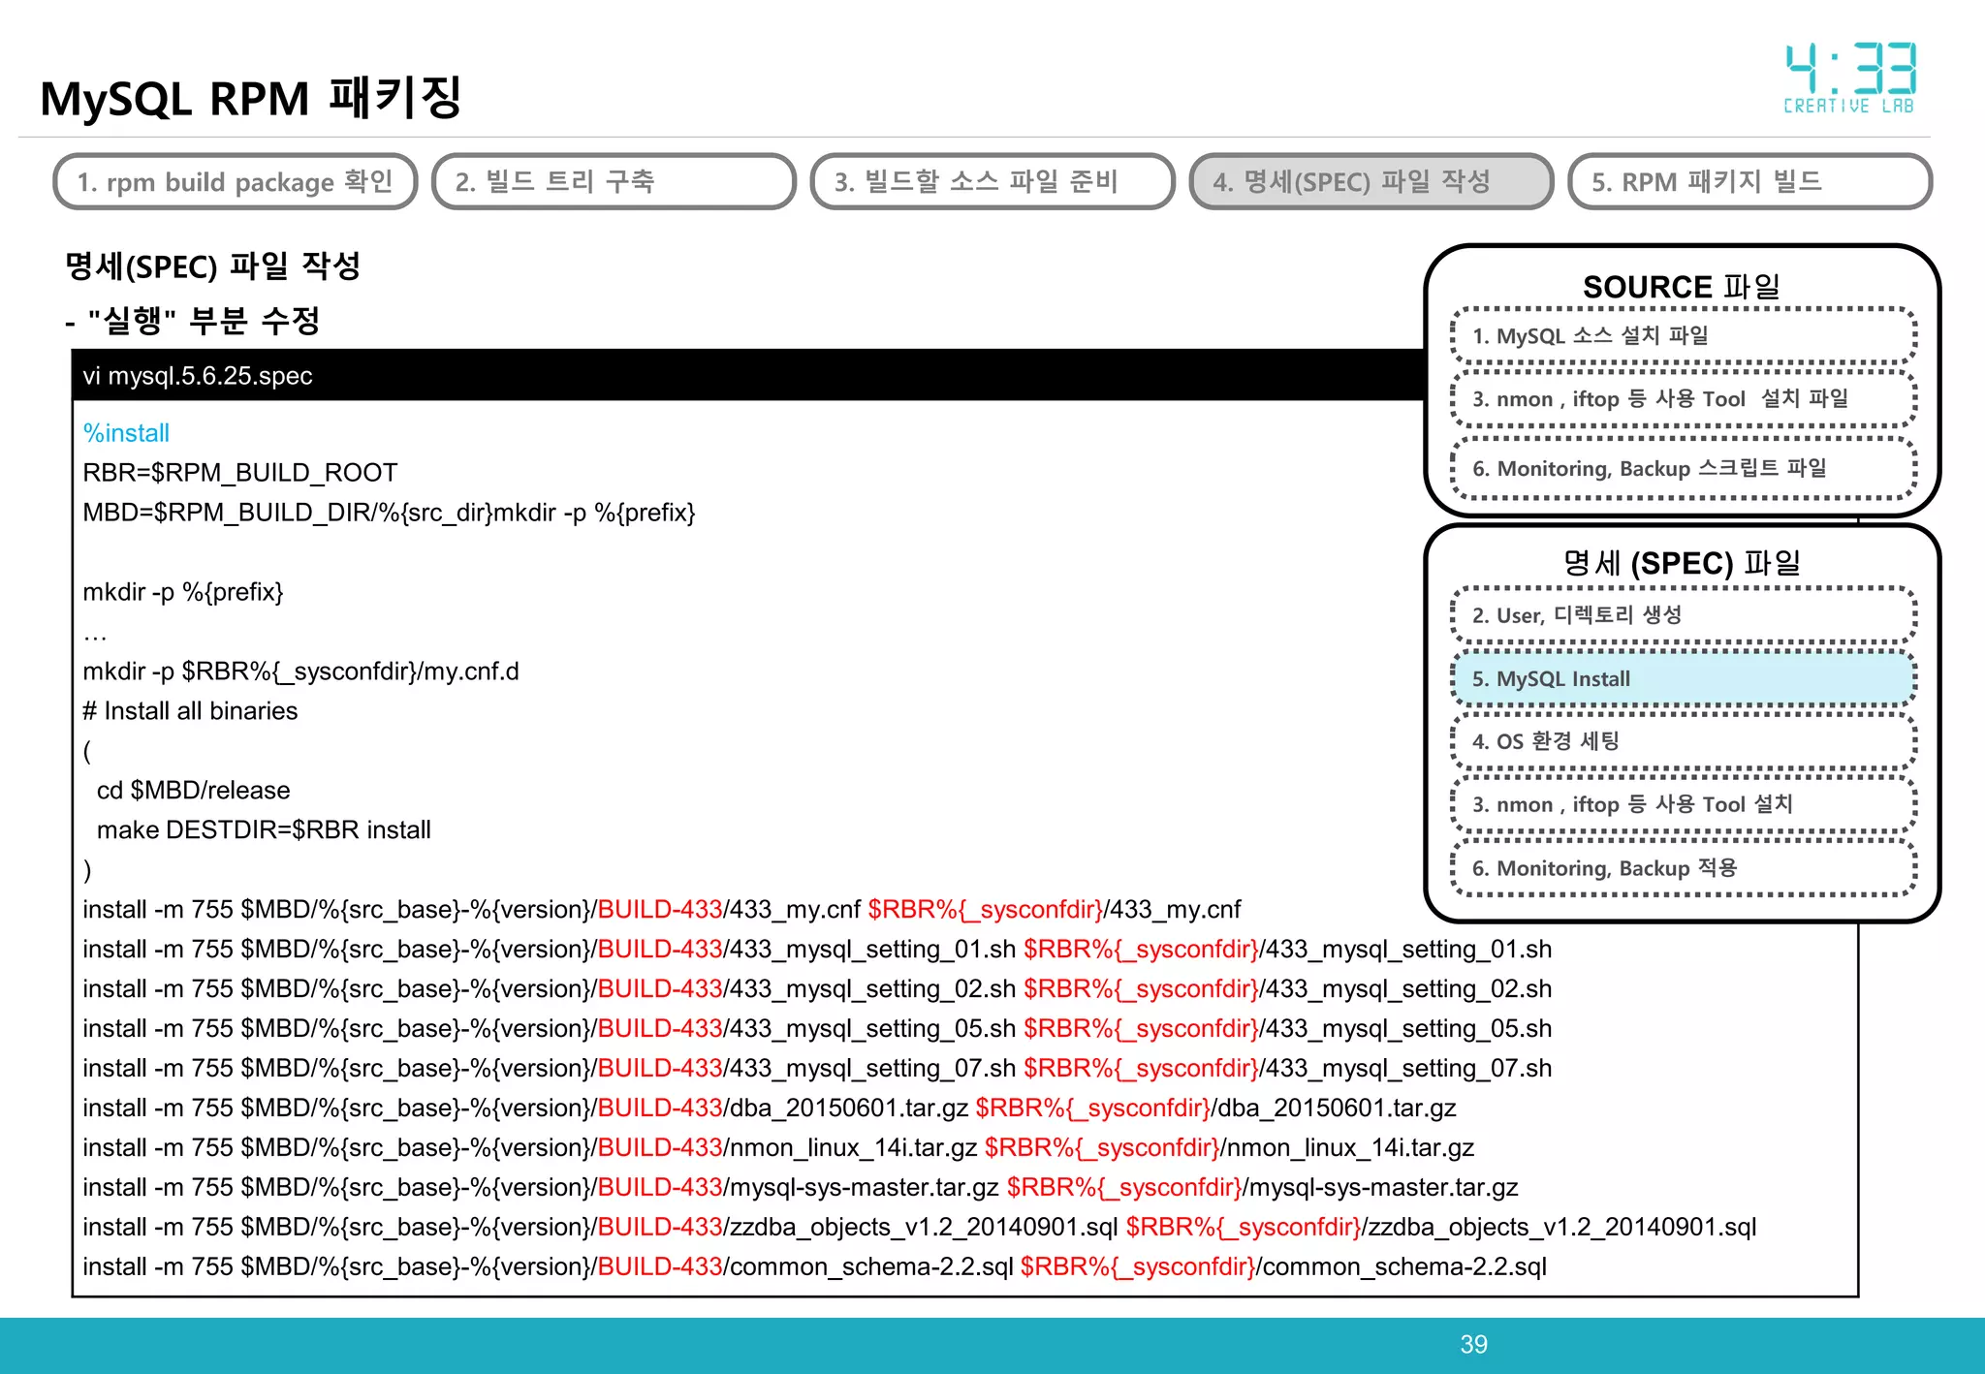Image resolution: width=1985 pixels, height=1374 pixels.
Task: Click the 'mkdir -p $RBR%{_sysconfdir}/my.cnf.d' line
Action: click(x=301, y=671)
